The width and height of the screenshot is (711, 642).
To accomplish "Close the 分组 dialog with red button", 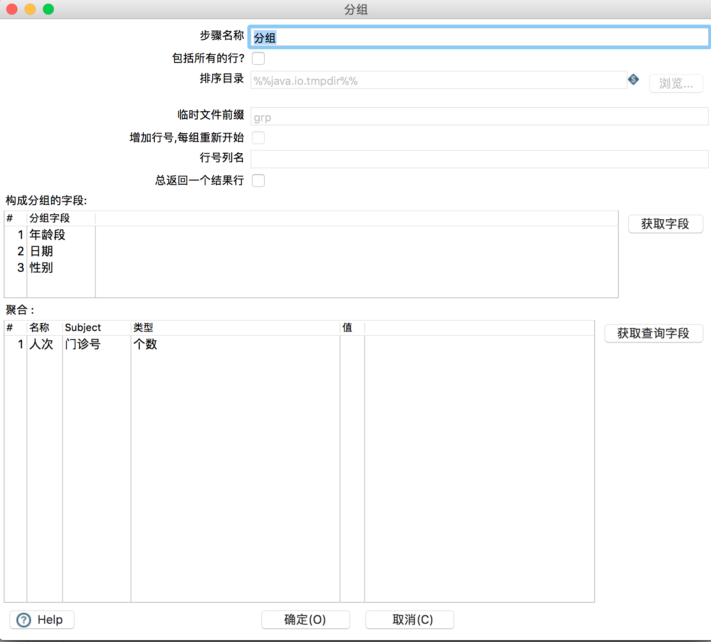I will (12, 9).
